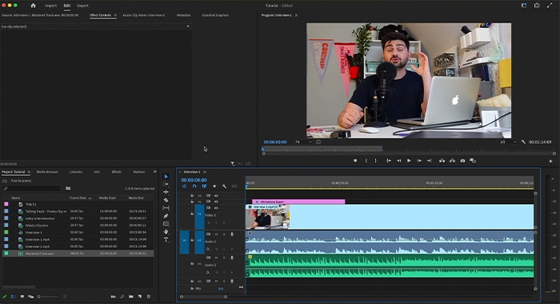Expand the Effect Controls clip arrow
The image size is (560, 304).
[x=188, y=26]
